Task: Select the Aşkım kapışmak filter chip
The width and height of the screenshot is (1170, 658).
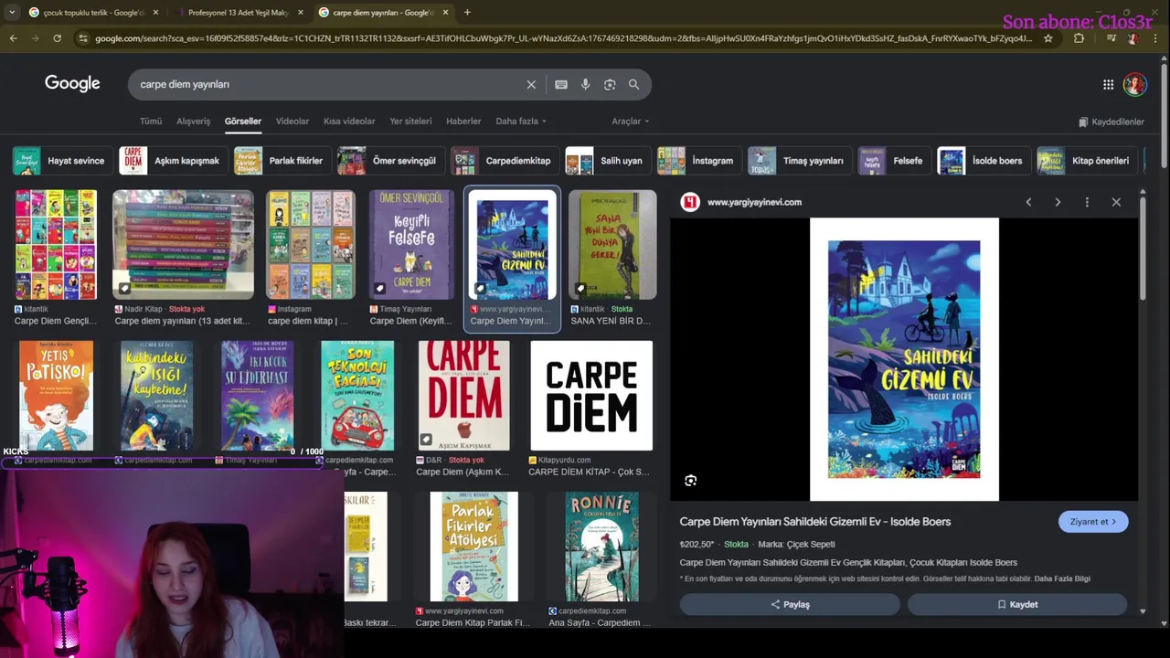Action: click(175, 161)
